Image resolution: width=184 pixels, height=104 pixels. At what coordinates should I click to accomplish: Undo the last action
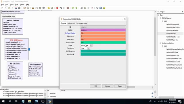(x=49, y=8)
